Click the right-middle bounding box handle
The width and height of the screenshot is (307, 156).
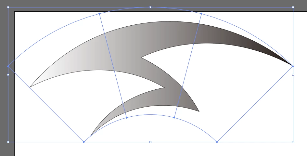click(x=293, y=75)
